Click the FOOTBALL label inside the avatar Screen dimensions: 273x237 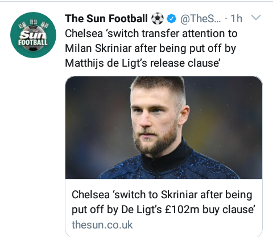(33, 42)
